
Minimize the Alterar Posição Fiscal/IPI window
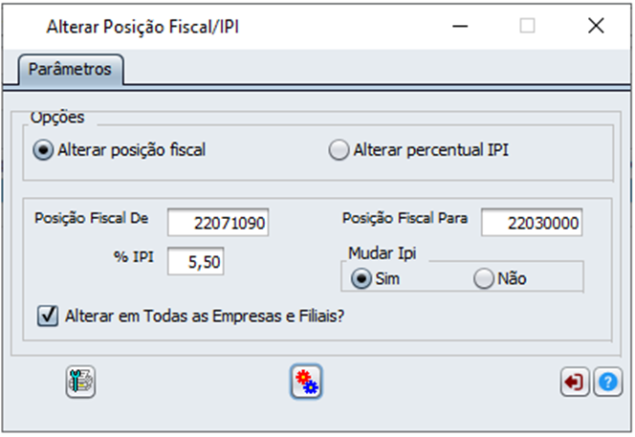(460, 27)
